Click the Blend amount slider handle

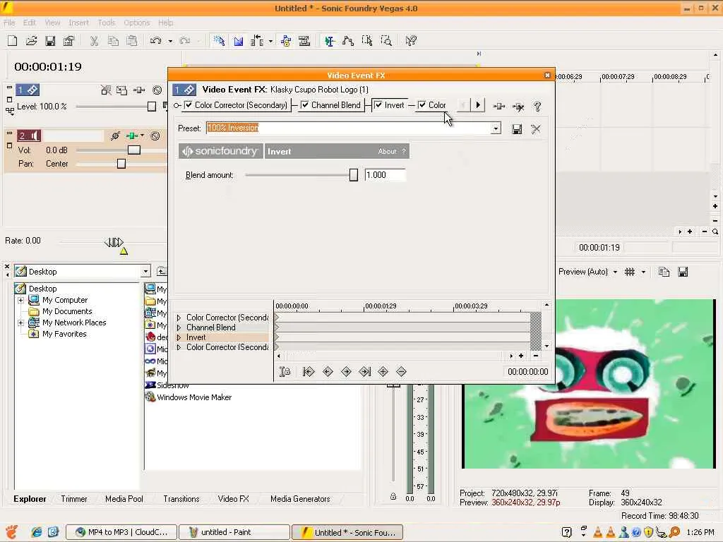354,175
